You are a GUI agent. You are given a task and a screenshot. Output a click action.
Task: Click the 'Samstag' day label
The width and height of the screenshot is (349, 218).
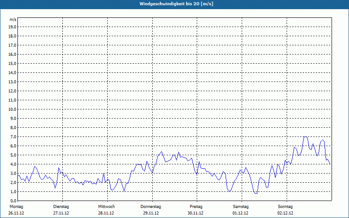pos(241,207)
